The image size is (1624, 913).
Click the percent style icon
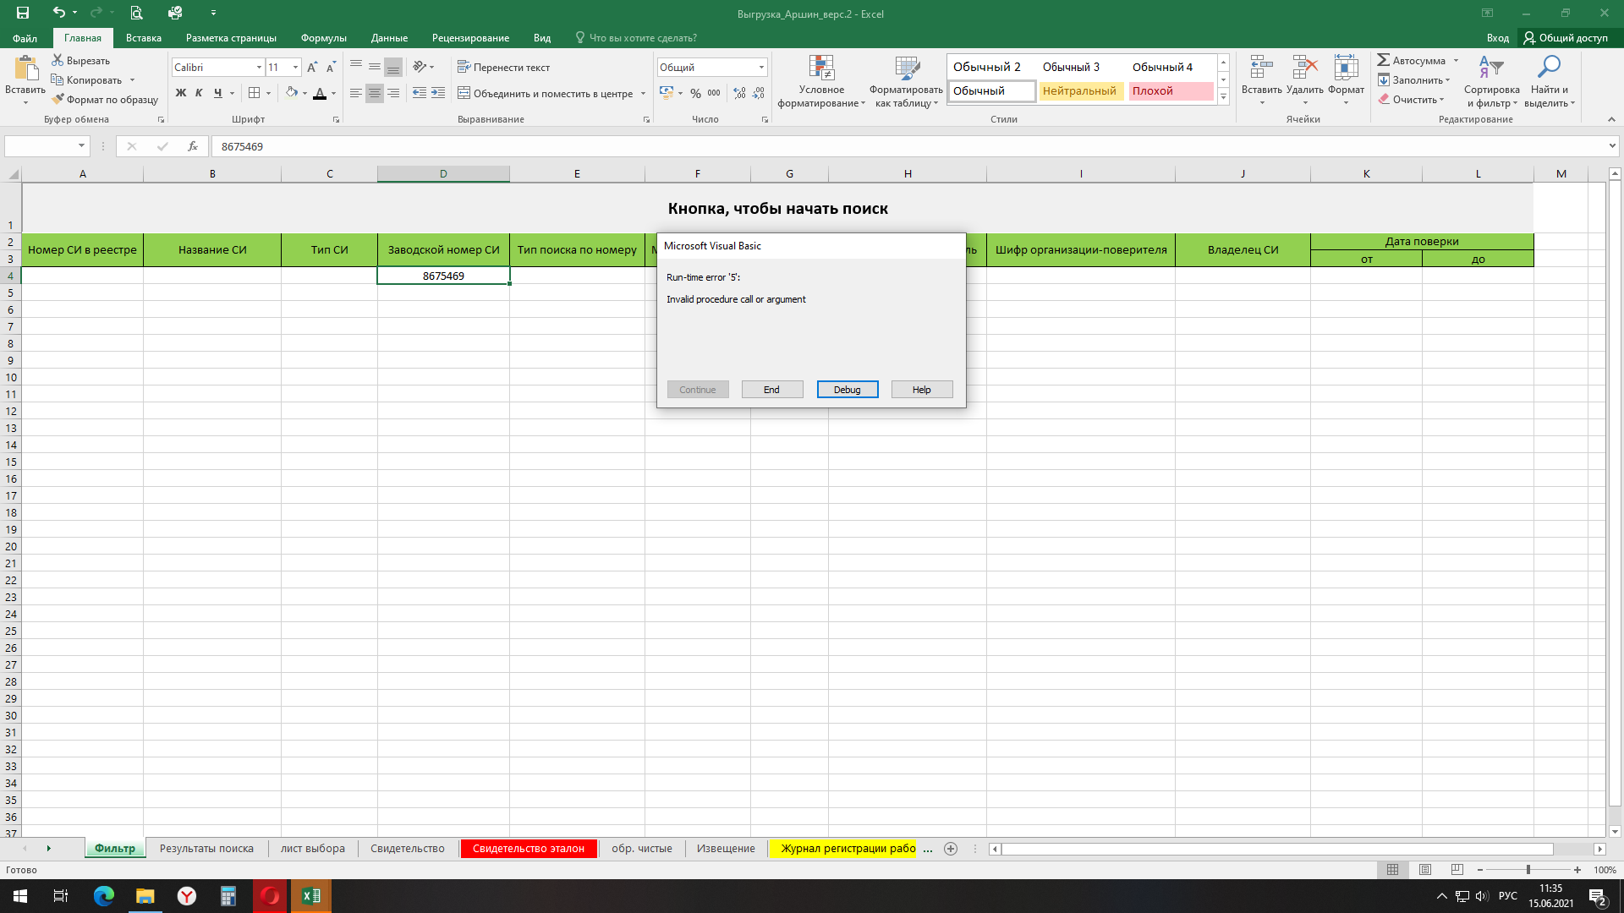(x=695, y=93)
